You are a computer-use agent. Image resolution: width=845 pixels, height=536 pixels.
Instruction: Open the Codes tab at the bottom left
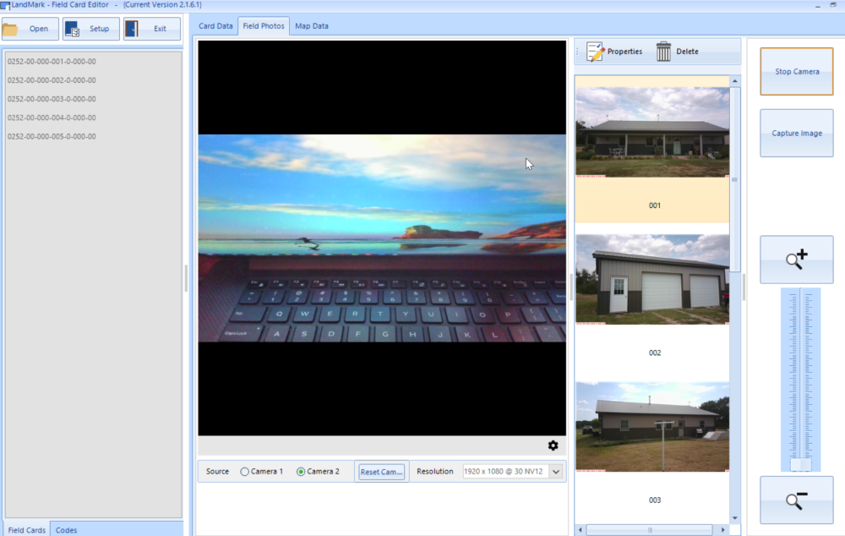[68, 529]
